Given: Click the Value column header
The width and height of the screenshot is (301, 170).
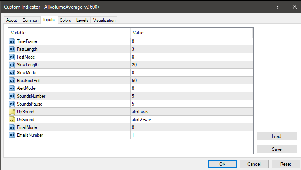Looking at the screenshot, I should [x=192, y=33].
